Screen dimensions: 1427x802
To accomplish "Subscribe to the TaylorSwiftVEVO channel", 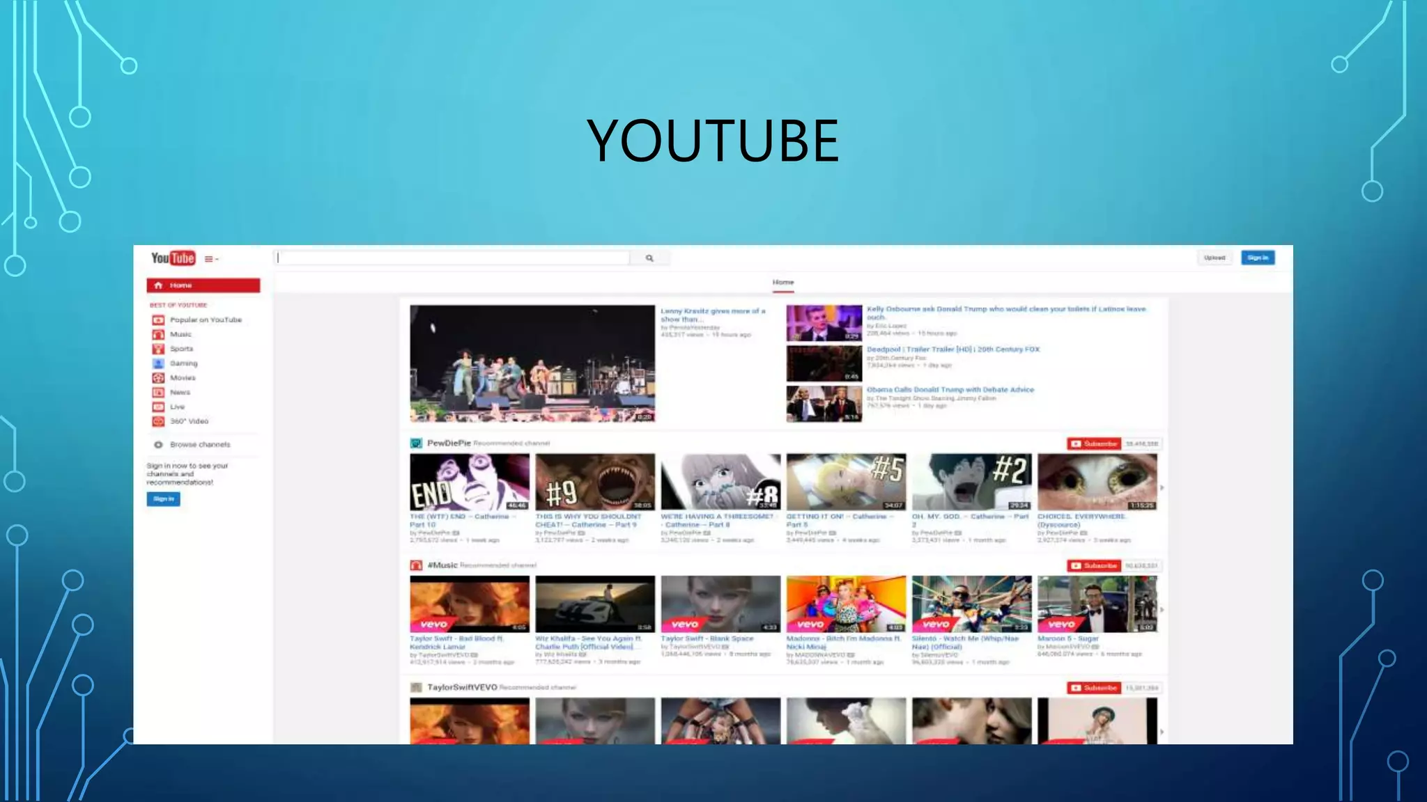I will [1094, 688].
